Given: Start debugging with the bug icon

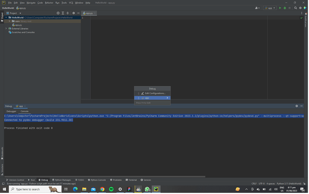Looking at the screenshot, I should (285, 8).
